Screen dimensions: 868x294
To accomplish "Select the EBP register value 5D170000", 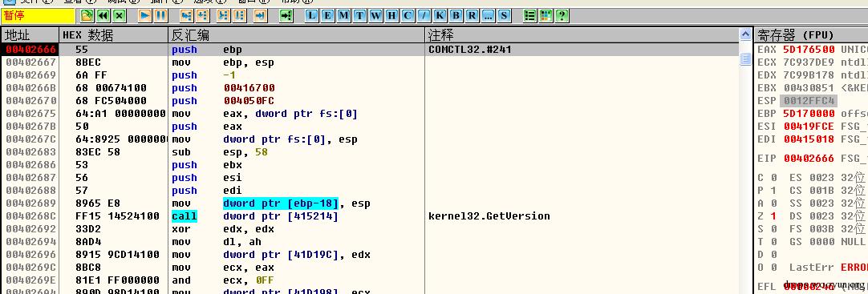I will point(809,113).
